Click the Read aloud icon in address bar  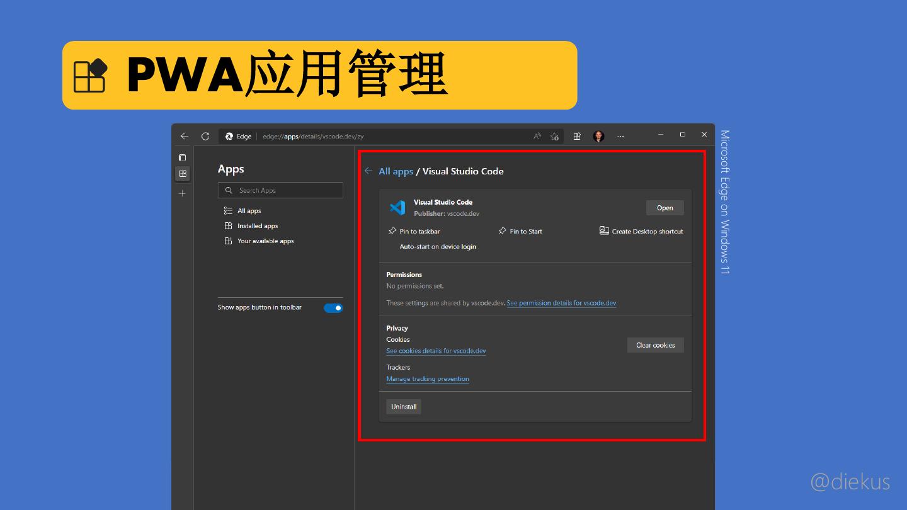[x=537, y=136]
